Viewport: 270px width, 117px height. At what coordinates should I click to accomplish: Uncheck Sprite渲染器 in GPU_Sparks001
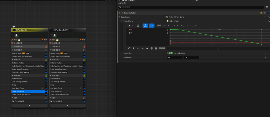pos(84,101)
